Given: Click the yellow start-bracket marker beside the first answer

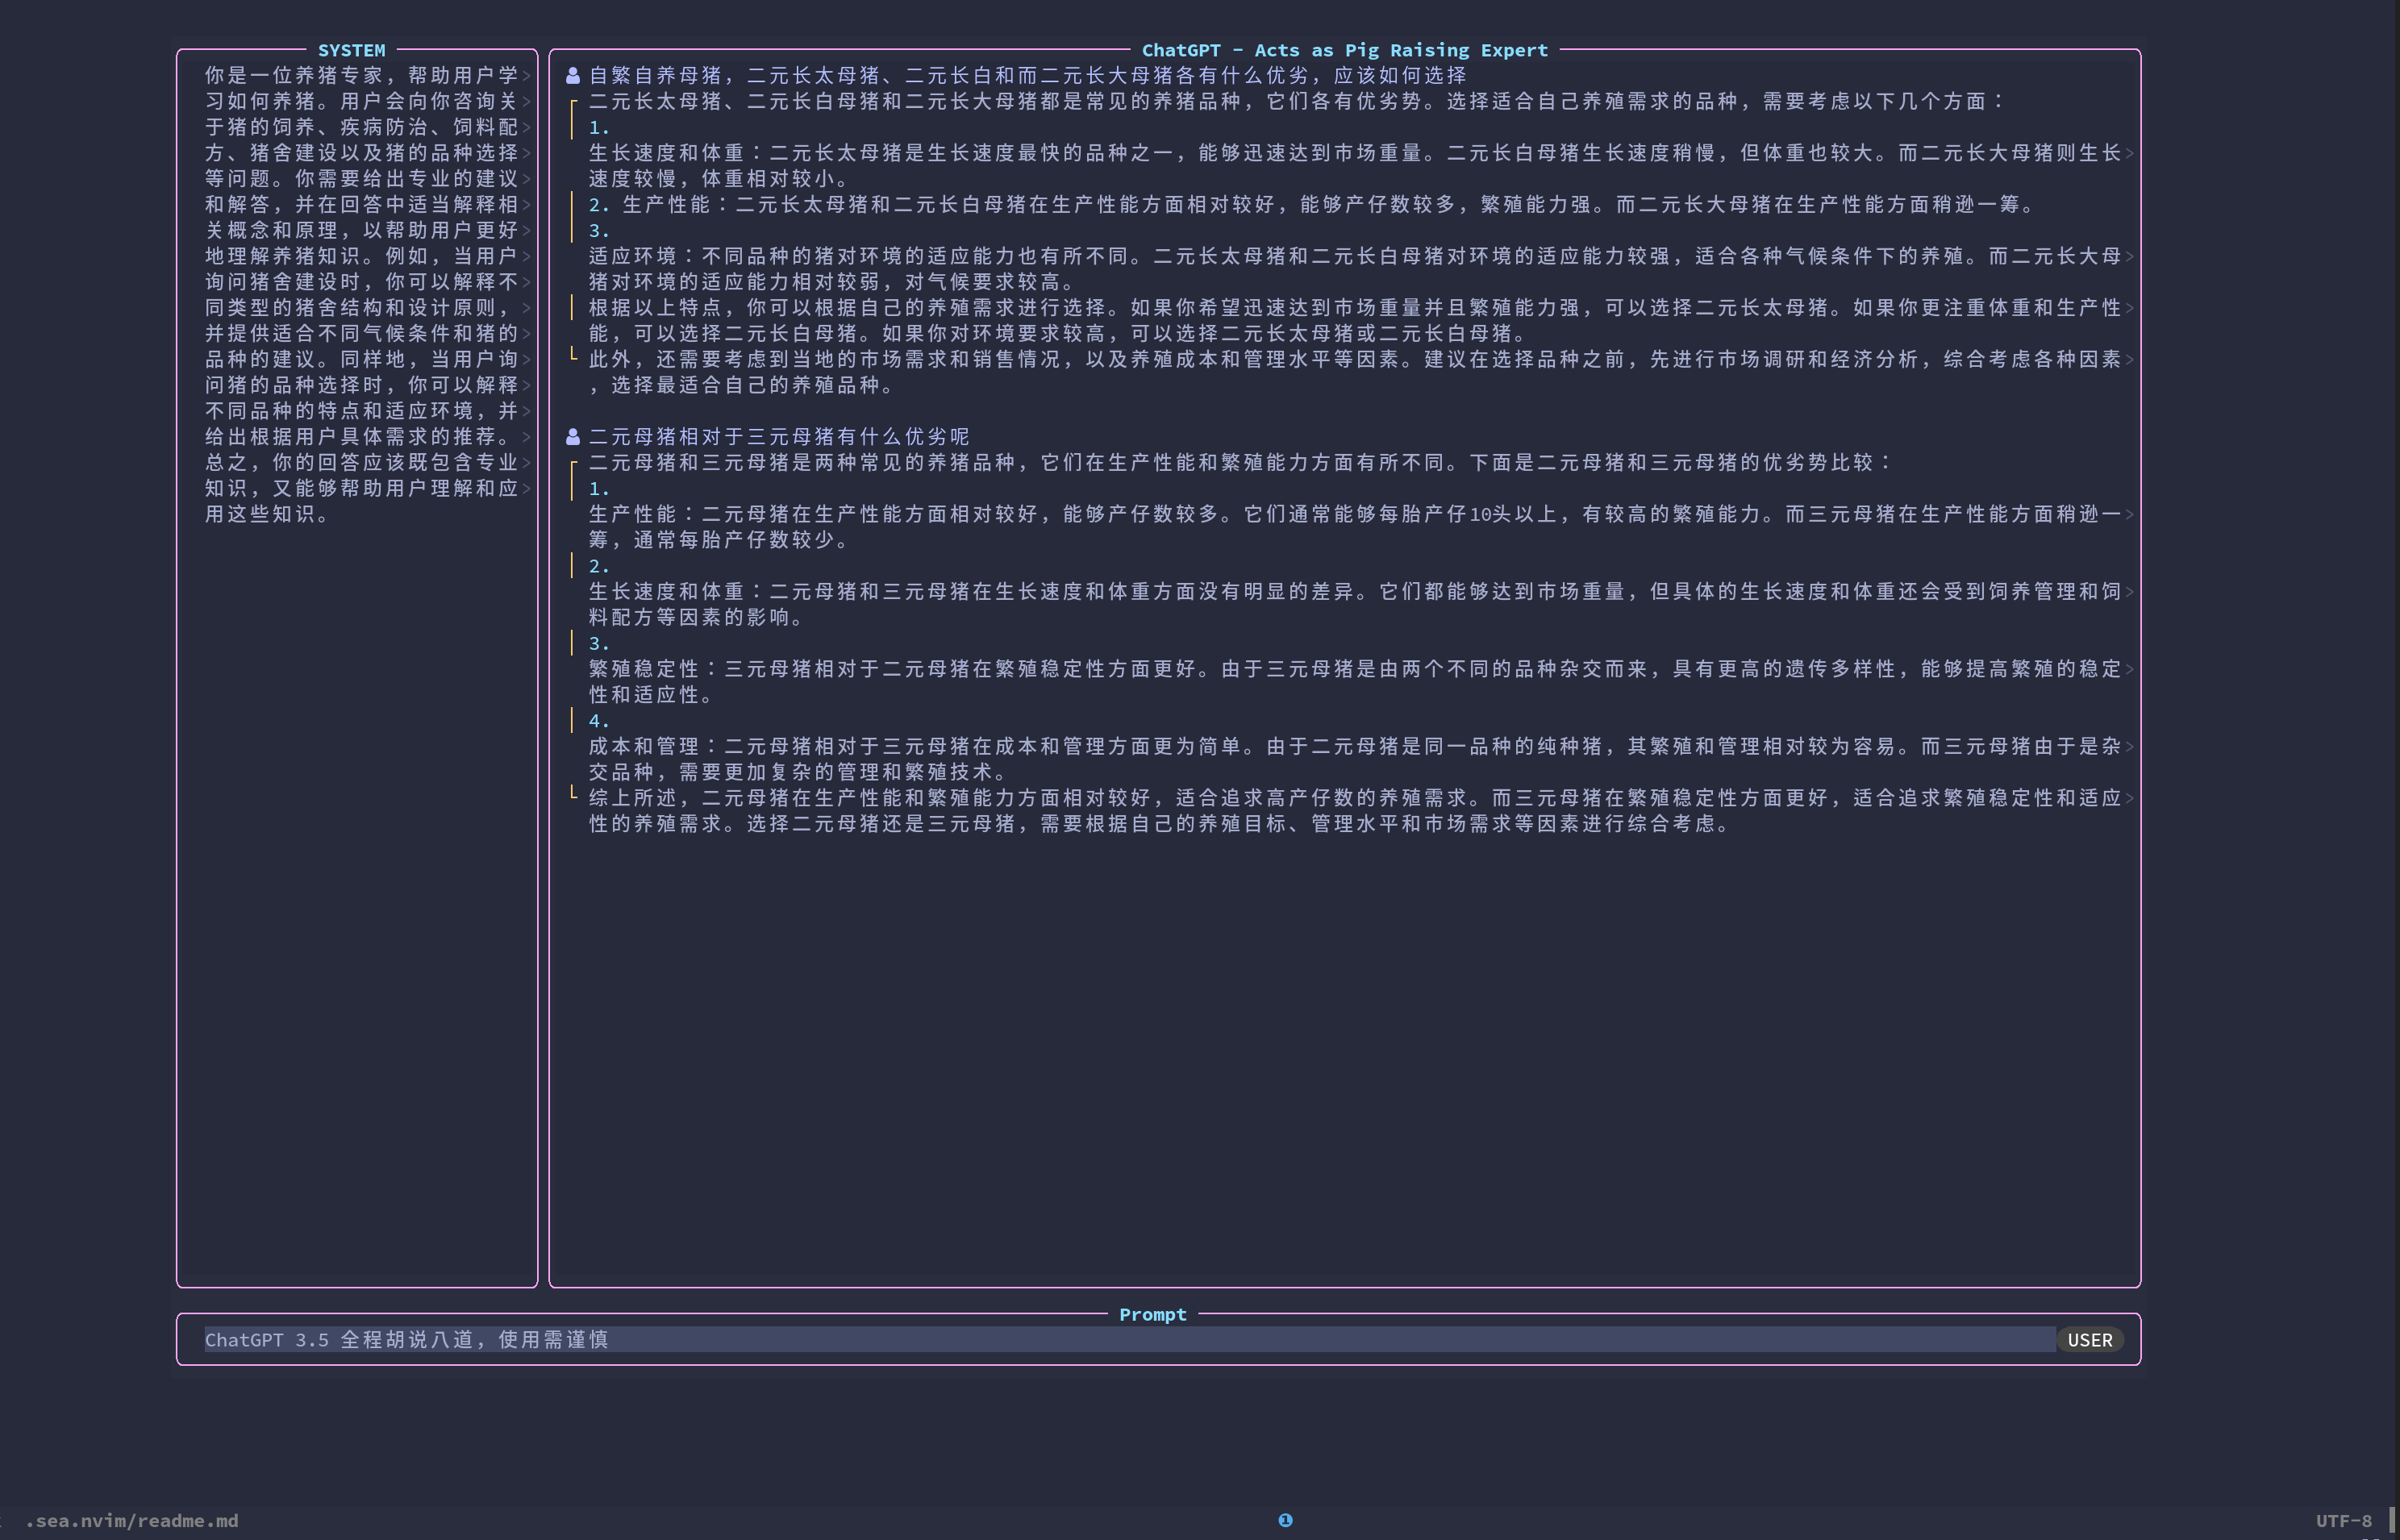Looking at the screenshot, I should [573, 102].
